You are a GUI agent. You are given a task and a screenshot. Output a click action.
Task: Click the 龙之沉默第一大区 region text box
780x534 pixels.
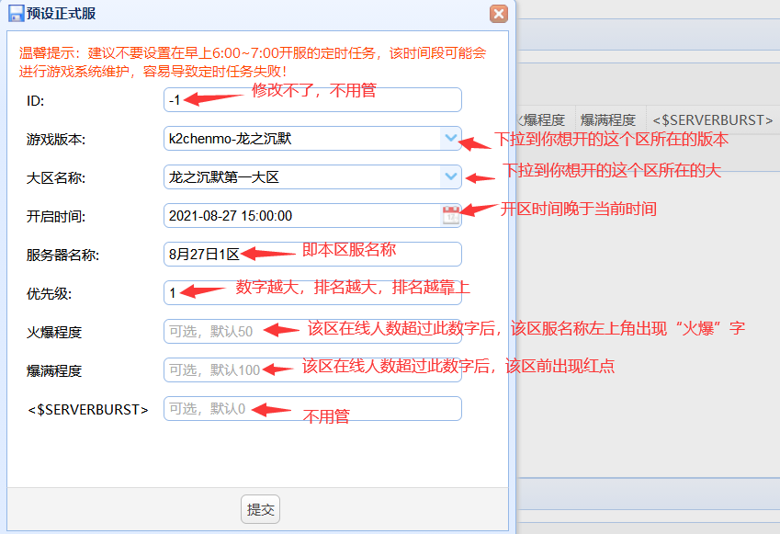click(x=301, y=176)
